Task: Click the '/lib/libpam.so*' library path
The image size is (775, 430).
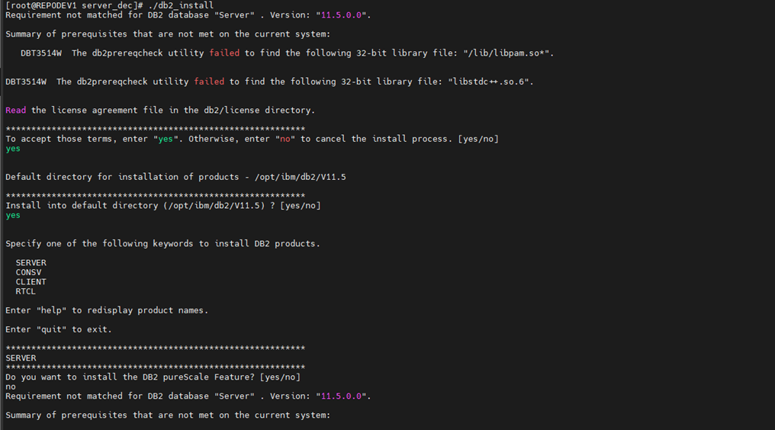Action: pyautogui.click(x=506, y=53)
